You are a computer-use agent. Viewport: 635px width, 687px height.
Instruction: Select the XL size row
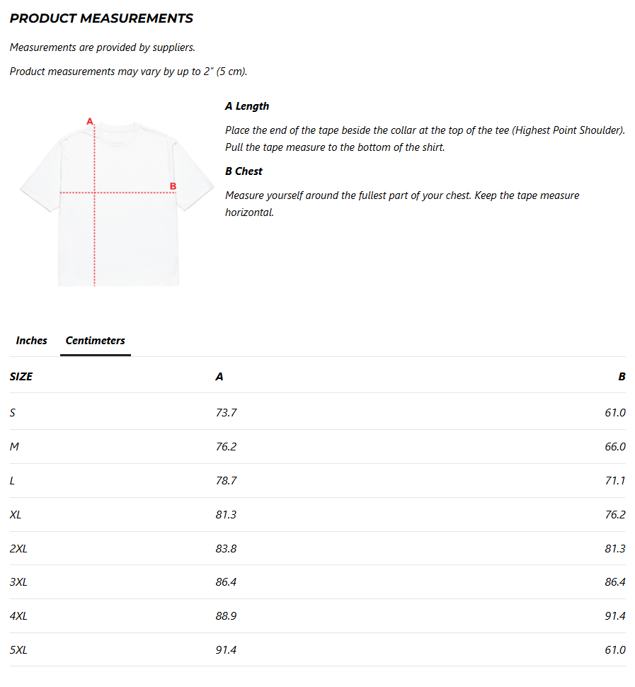317,515
